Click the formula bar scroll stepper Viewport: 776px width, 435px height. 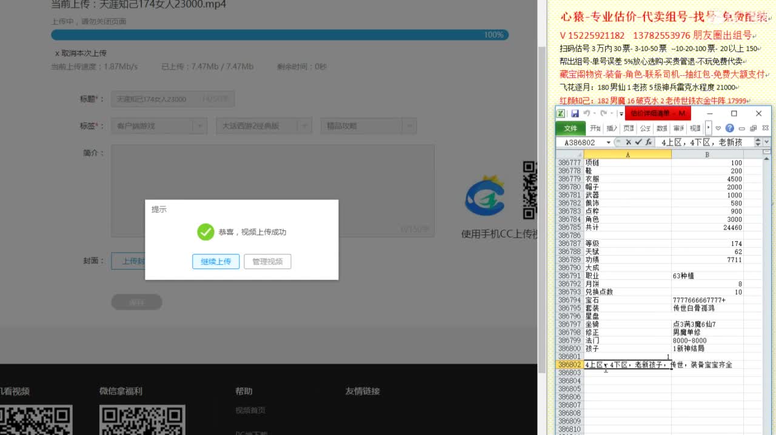758,142
